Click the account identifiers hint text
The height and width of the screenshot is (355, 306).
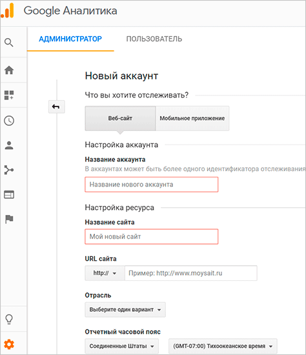[195, 169]
